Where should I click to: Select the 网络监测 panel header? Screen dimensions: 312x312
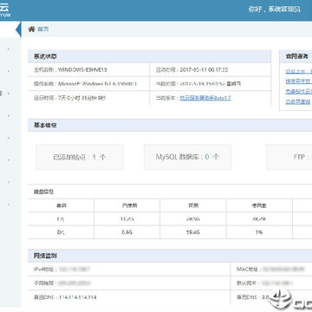pos(170,256)
